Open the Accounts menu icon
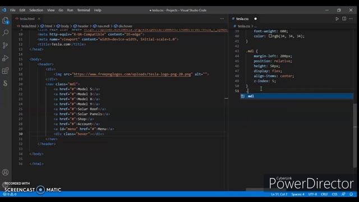 (5, 172)
